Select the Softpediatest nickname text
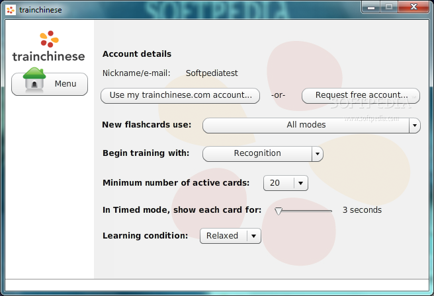Screen dimensions: 434x296 [212, 73]
